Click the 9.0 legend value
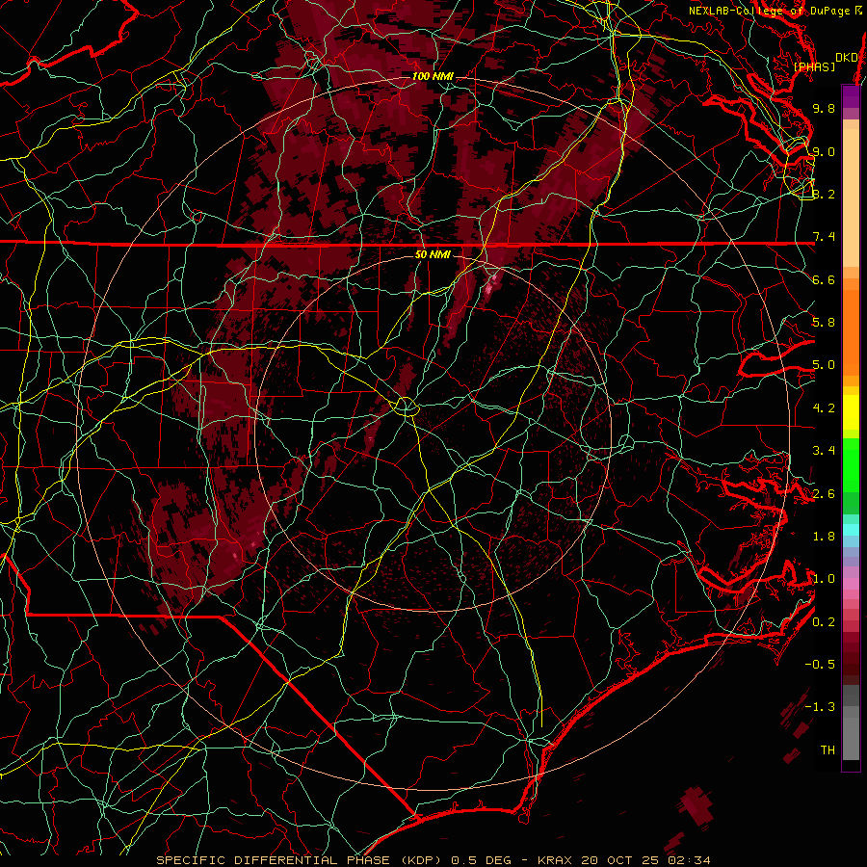 coord(824,151)
